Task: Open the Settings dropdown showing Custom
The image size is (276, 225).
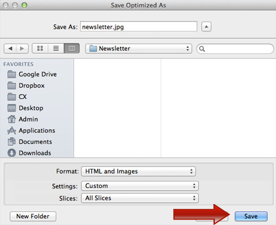Action: tap(140, 186)
